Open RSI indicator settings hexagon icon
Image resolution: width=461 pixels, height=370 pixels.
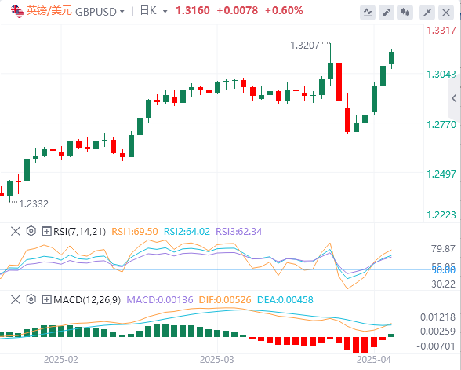pos(31,231)
